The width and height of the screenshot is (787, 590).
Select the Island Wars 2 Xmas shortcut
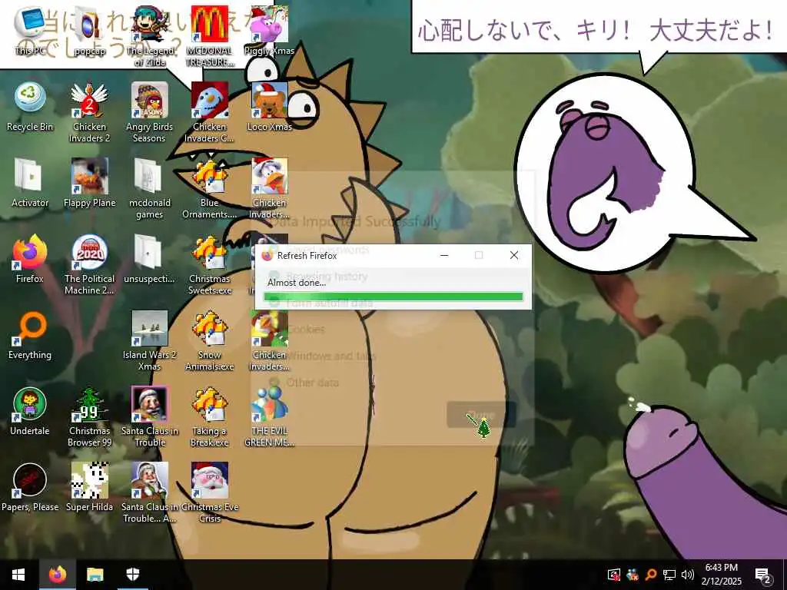click(x=150, y=340)
